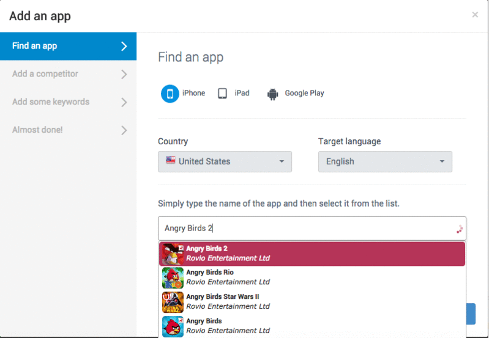Click the app name search field
489x338 pixels.
(312, 229)
